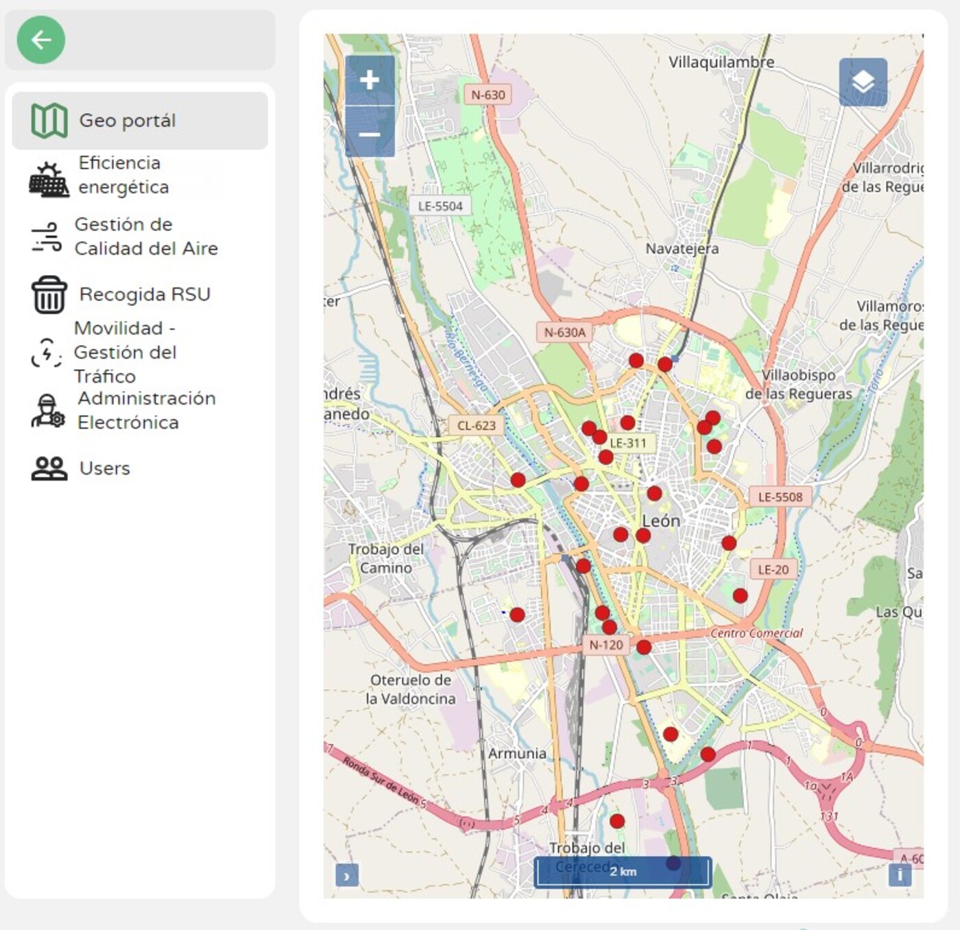The image size is (960, 930).
Task: Click red marker beside Centro Comercial
Action: (740, 595)
